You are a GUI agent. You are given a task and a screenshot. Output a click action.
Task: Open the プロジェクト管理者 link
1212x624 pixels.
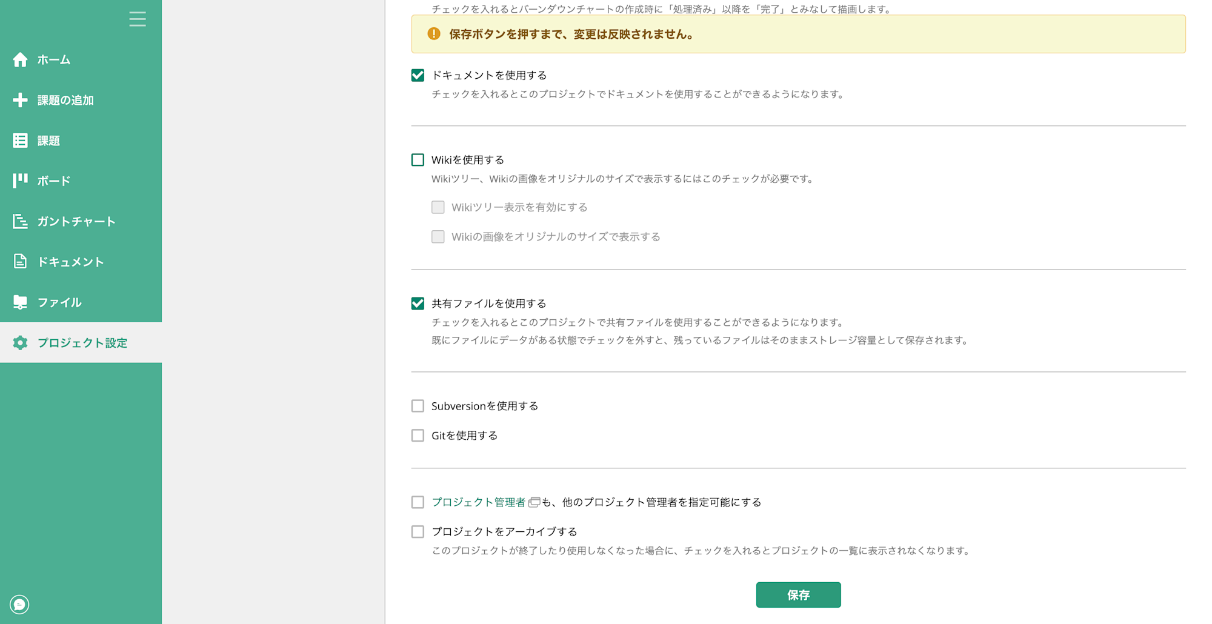click(x=478, y=502)
